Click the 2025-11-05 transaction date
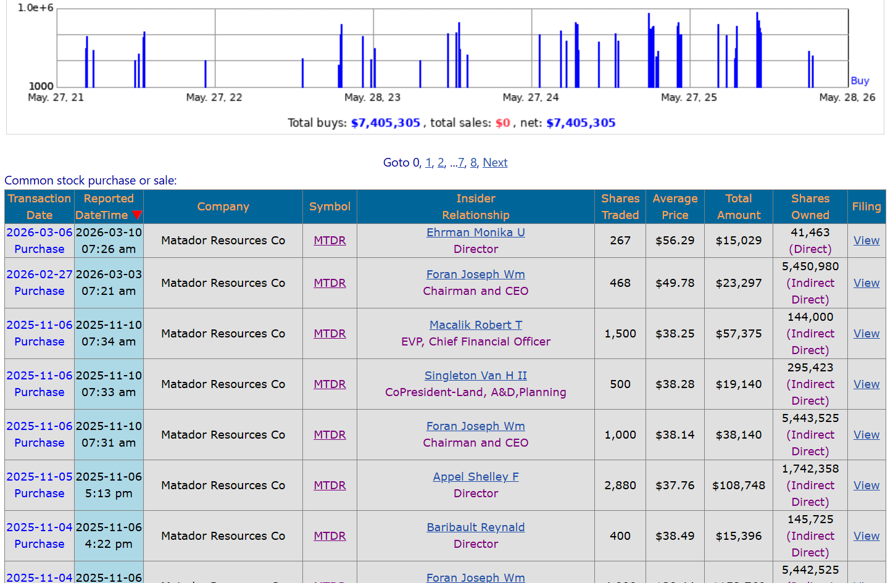 click(39, 476)
